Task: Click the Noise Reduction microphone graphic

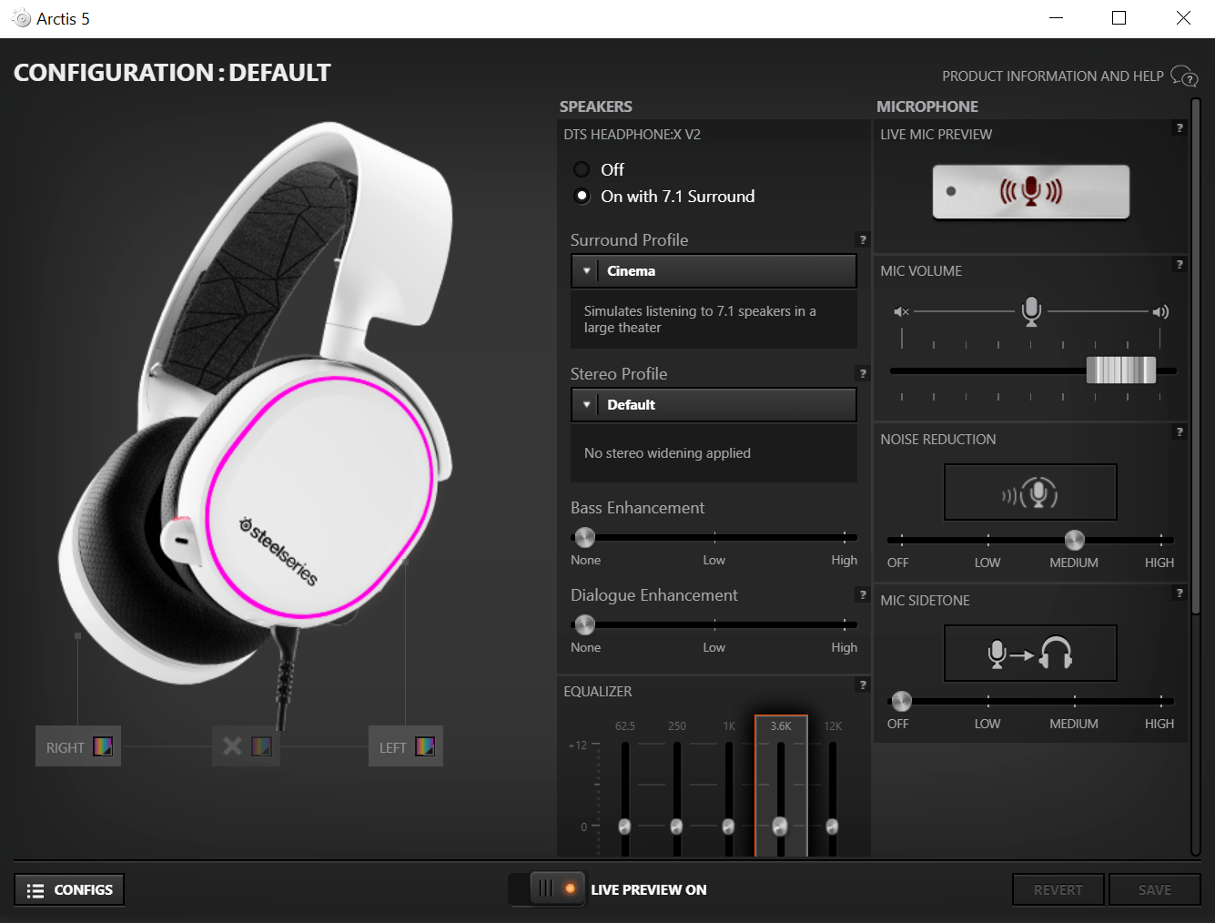Action: click(1030, 492)
